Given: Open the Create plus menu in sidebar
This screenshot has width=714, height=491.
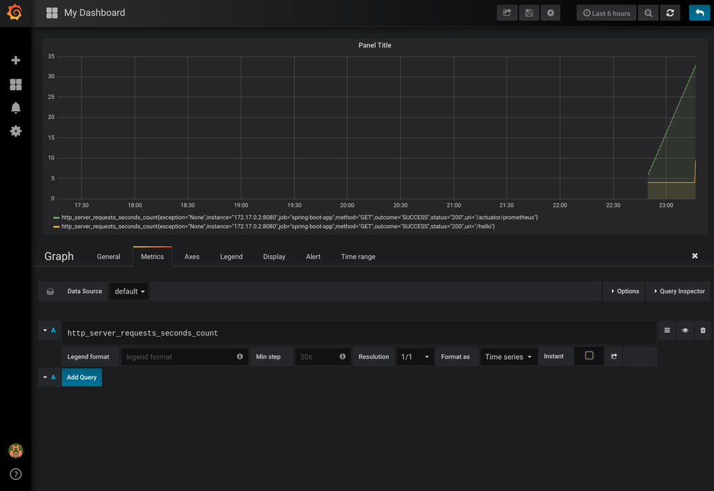Looking at the screenshot, I should coord(15,60).
